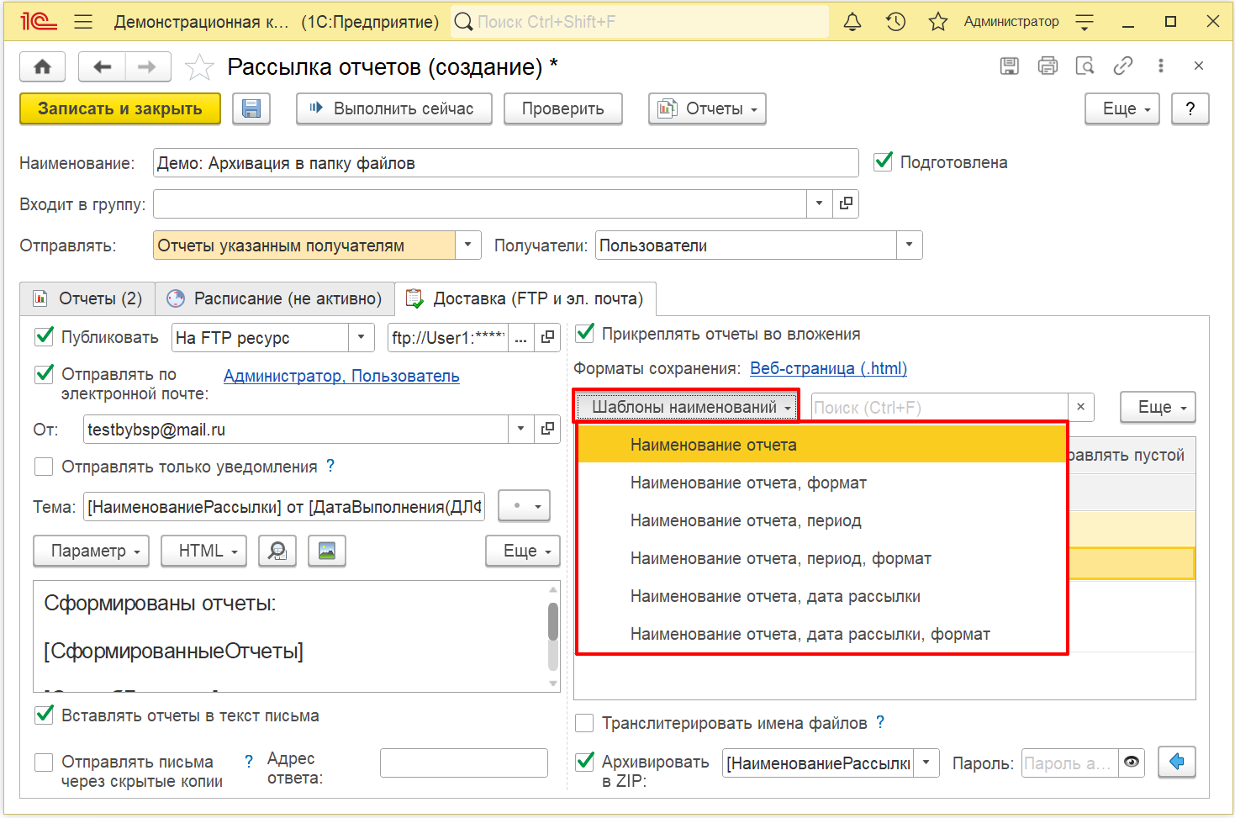Screen dimensions: 1235x818
Task: Click Выполнить сейчас button
Action: (x=394, y=108)
